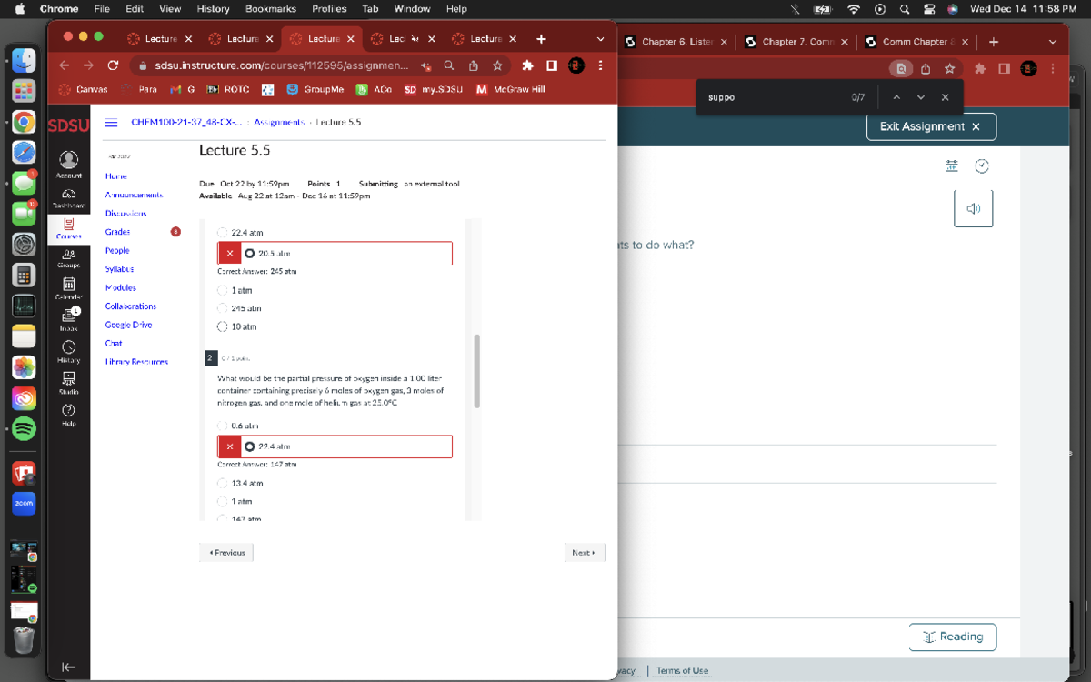Open Account in Canvas global navigation

pyautogui.click(x=69, y=164)
